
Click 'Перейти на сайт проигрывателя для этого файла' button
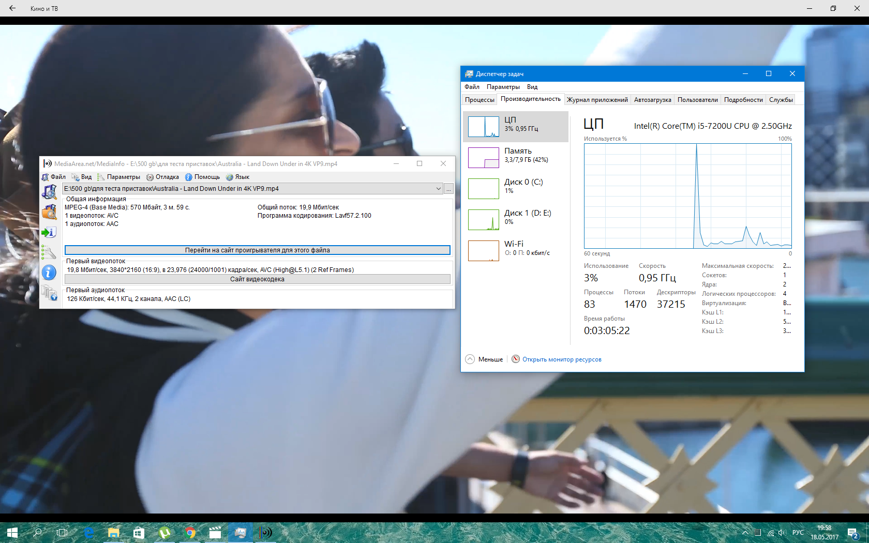258,250
